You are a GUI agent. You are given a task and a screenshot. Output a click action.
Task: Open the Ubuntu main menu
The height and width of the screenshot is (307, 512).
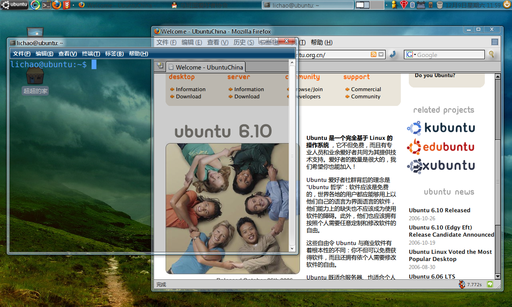pos(14,5)
